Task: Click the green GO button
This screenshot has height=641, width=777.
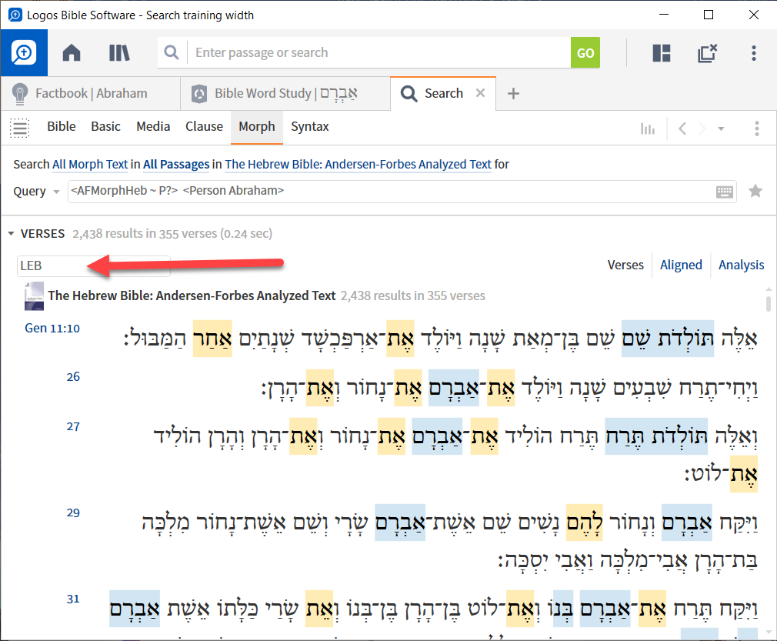Action: pos(585,52)
